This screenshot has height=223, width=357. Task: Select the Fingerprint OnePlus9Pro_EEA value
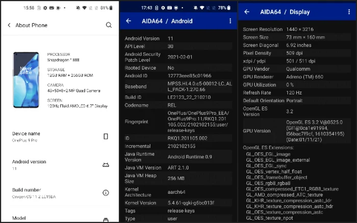click(x=198, y=122)
